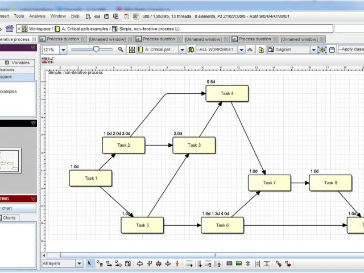The image size is (364, 273).
Task: Switch to the first Process duration tab
Action: (63, 39)
